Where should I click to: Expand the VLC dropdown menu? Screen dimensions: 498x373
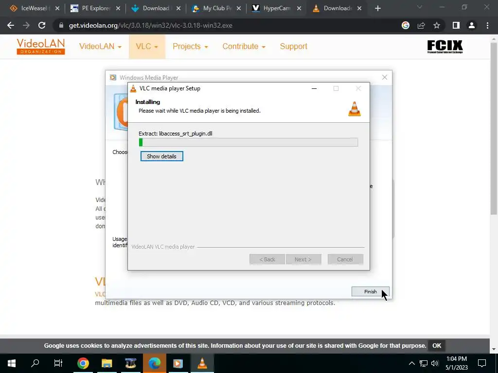[x=147, y=46]
